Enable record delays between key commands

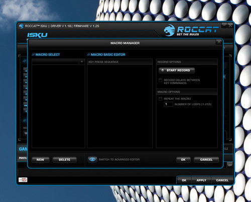(x=160, y=80)
